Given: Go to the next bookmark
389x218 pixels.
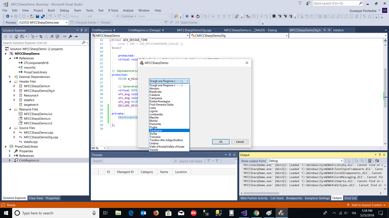Looking at the screenshot, I should click(285, 16).
